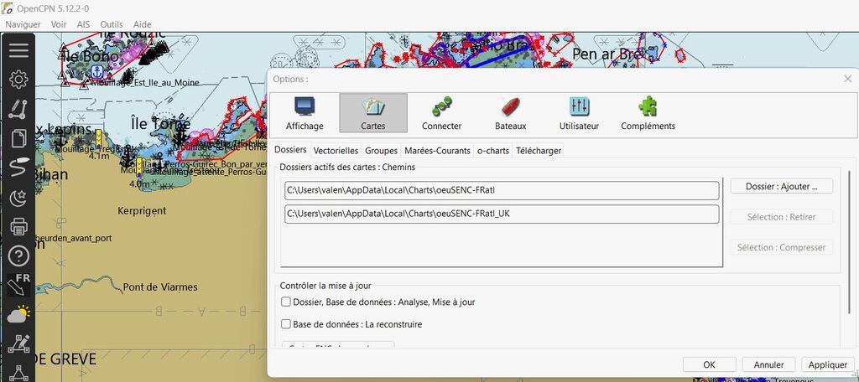This screenshot has height=382, width=859.
Task: Click the weather sun-cloud icon in toolbar
Action: (x=18, y=315)
